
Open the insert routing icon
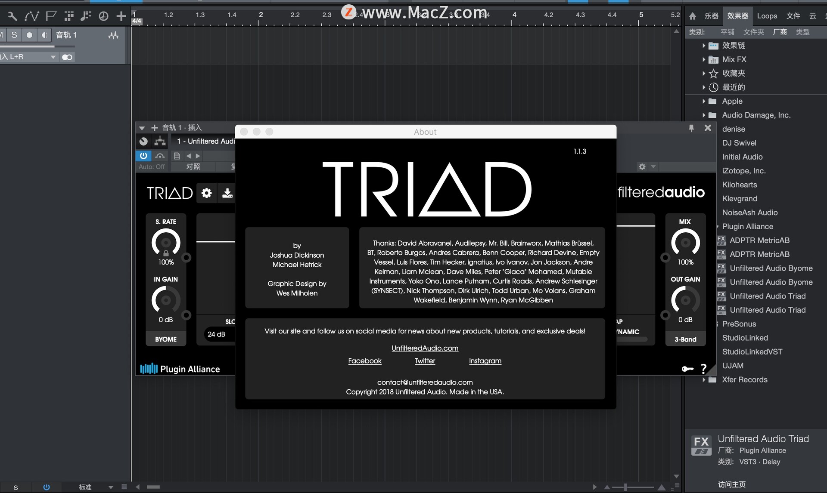(x=160, y=141)
